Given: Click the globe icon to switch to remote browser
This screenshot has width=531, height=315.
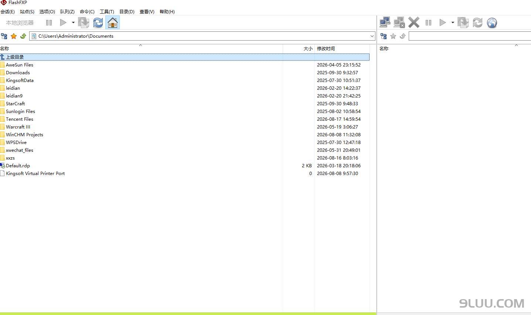Looking at the screenshot, I should point(492,23).
